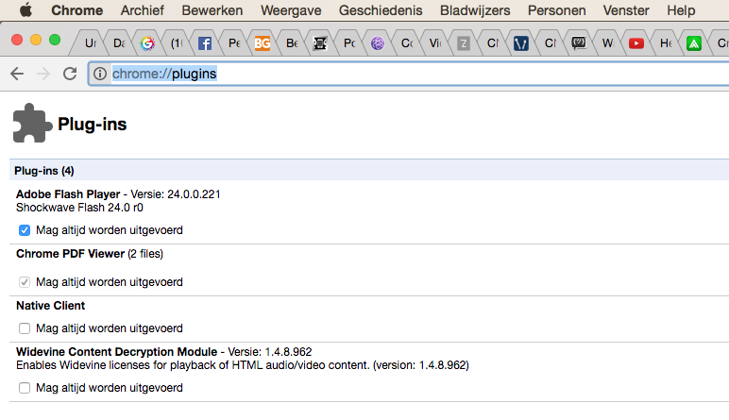The height and width of the screenshot is (420, 729).
Task: Open the Help menu
Action: coord(681,10)
